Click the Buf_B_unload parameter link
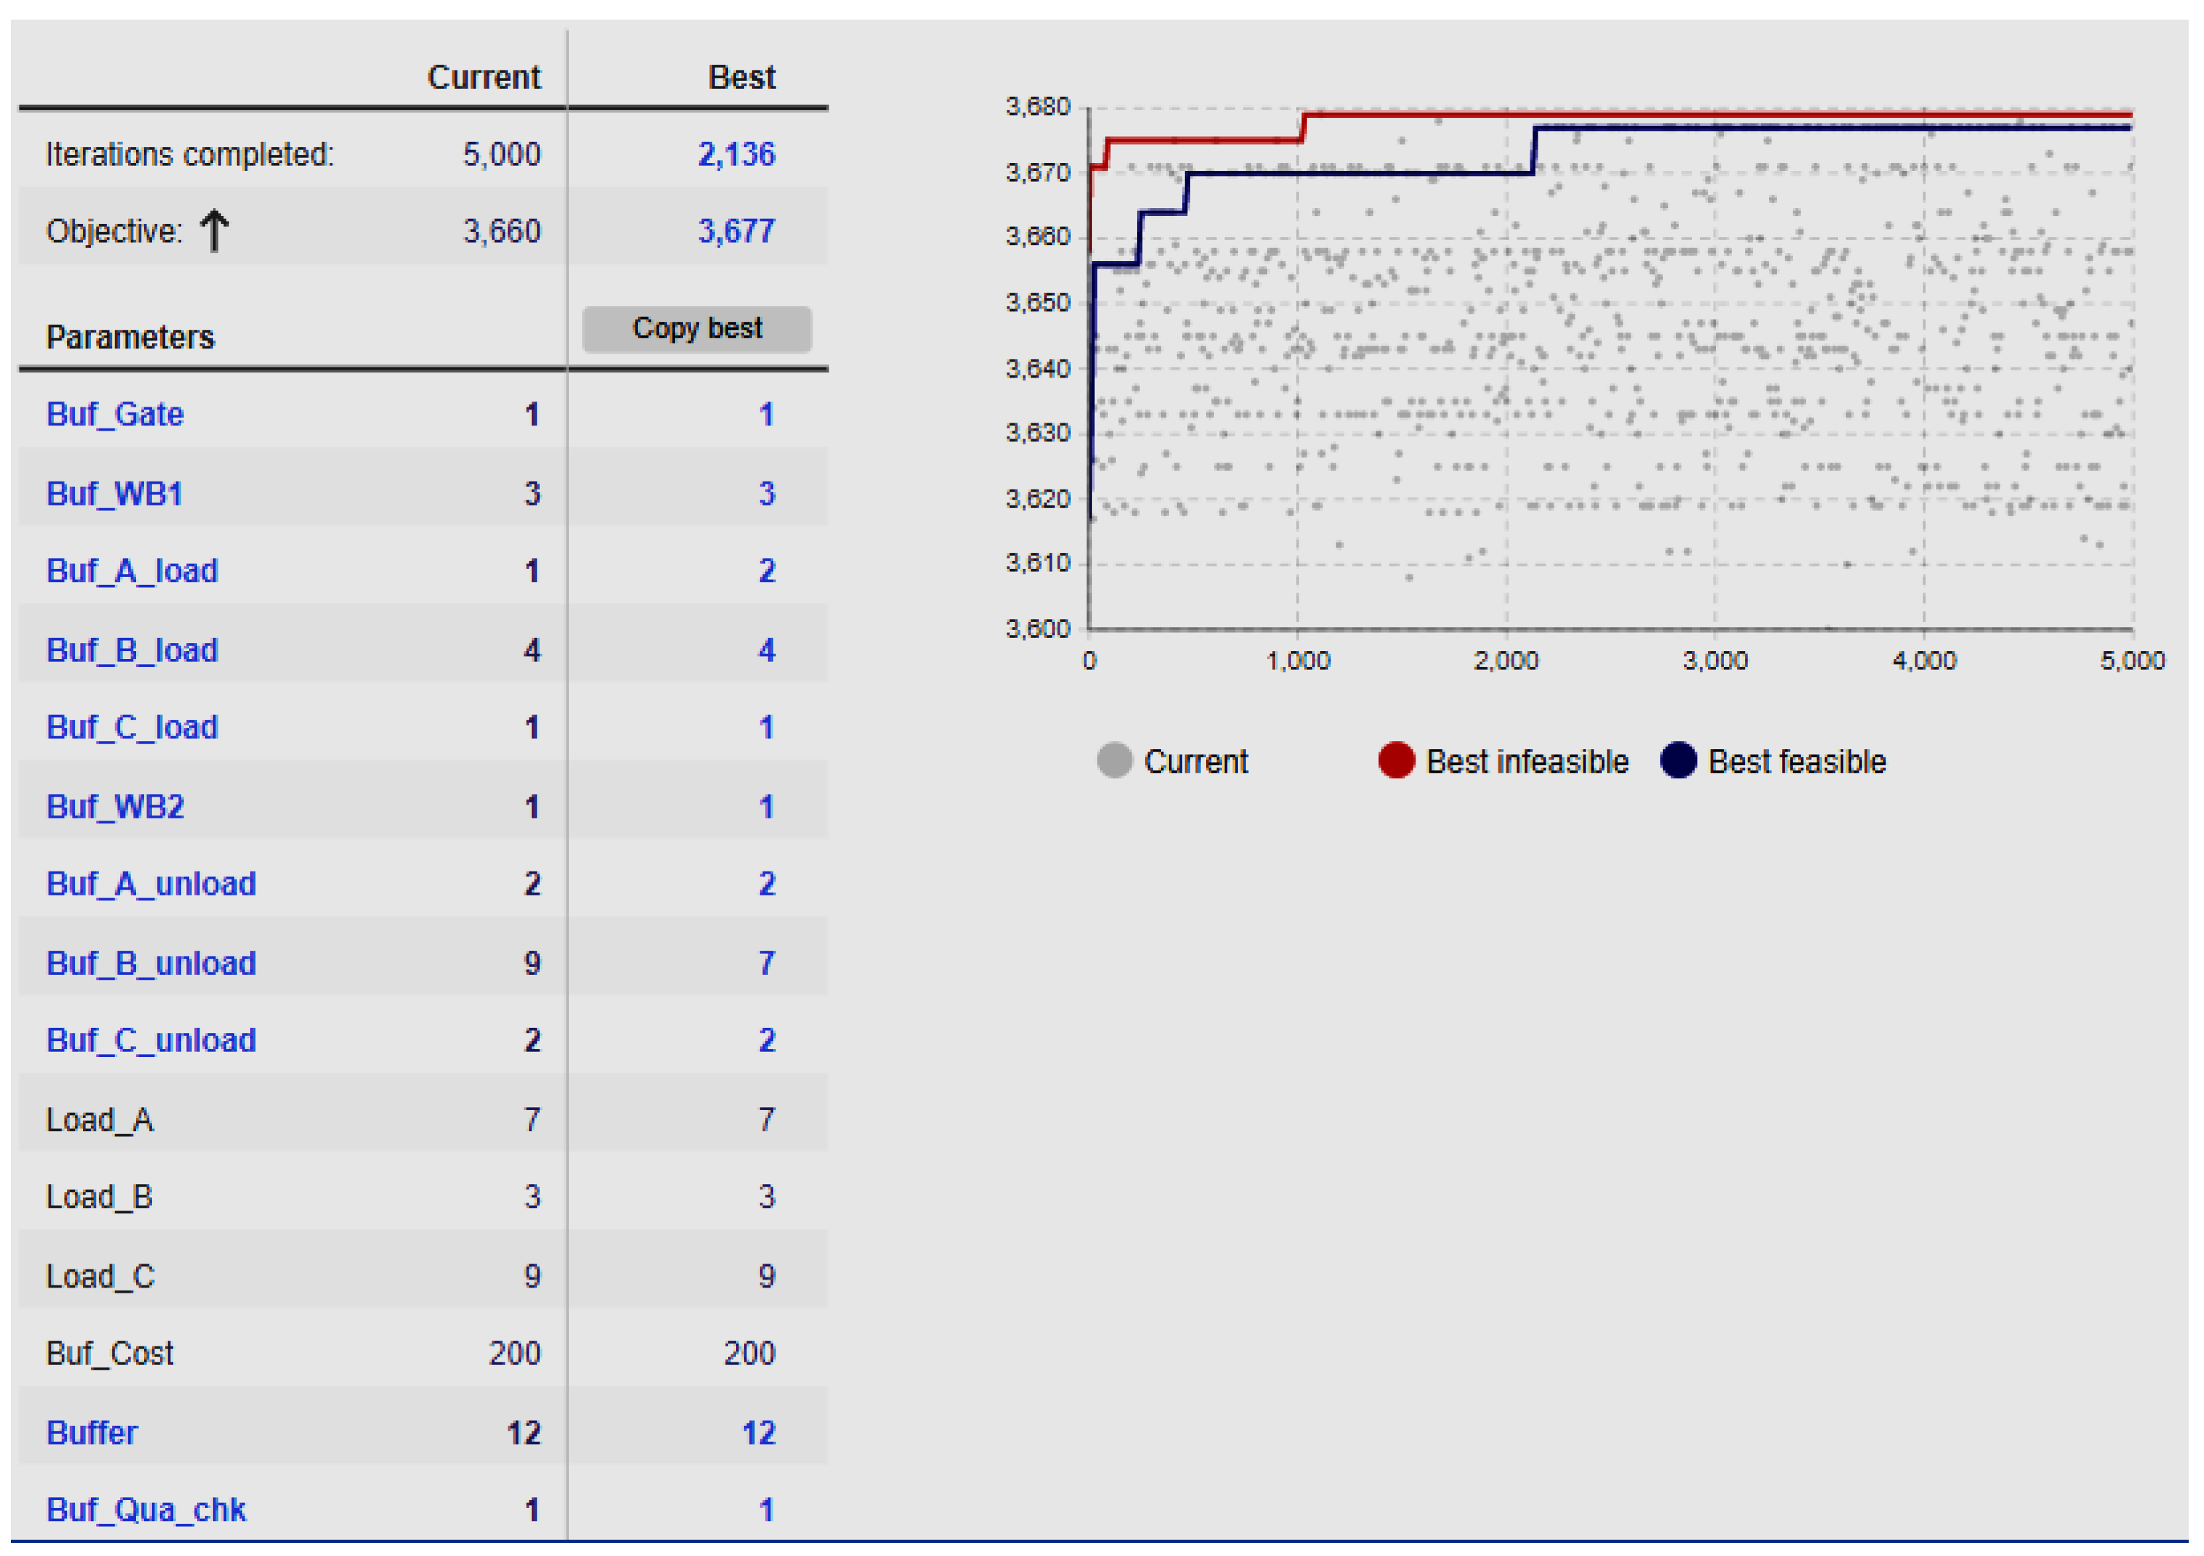2204x1556 pixels. pos(151,964)
